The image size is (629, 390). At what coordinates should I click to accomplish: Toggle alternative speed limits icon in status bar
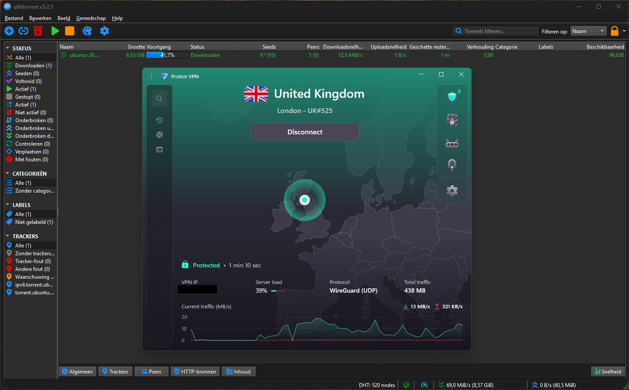pos(424,385)
